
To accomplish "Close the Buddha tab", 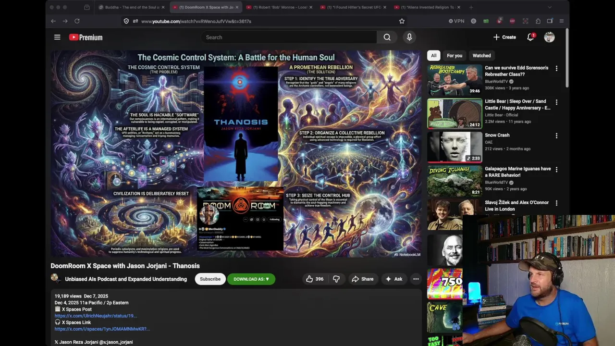I will point(163,7).
